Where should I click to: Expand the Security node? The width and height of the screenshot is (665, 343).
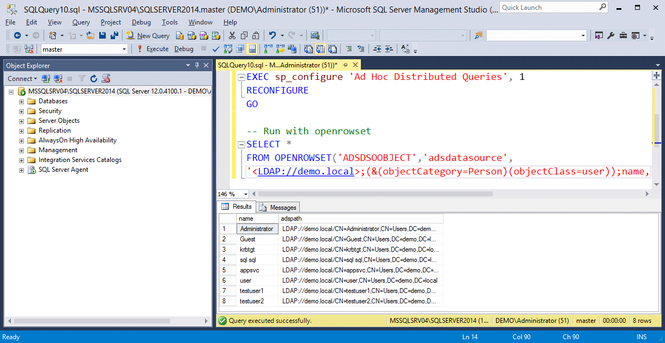point(21,111)
